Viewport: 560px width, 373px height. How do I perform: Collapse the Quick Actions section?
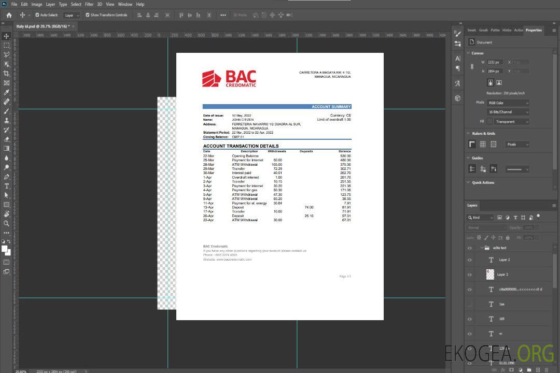(x=468, y=182)
